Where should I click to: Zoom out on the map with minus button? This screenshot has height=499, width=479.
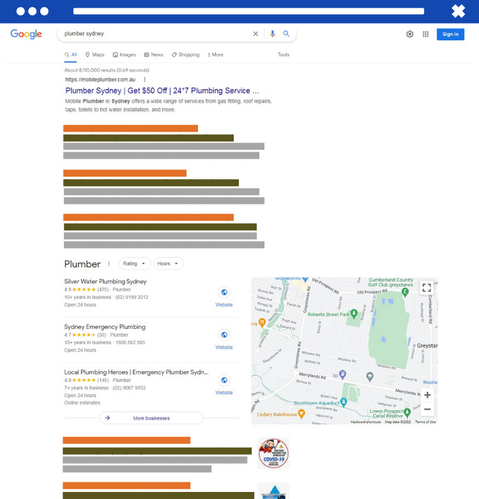427,409
